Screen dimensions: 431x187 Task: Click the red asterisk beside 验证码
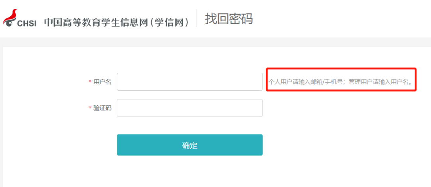click(x=90, y=108)
